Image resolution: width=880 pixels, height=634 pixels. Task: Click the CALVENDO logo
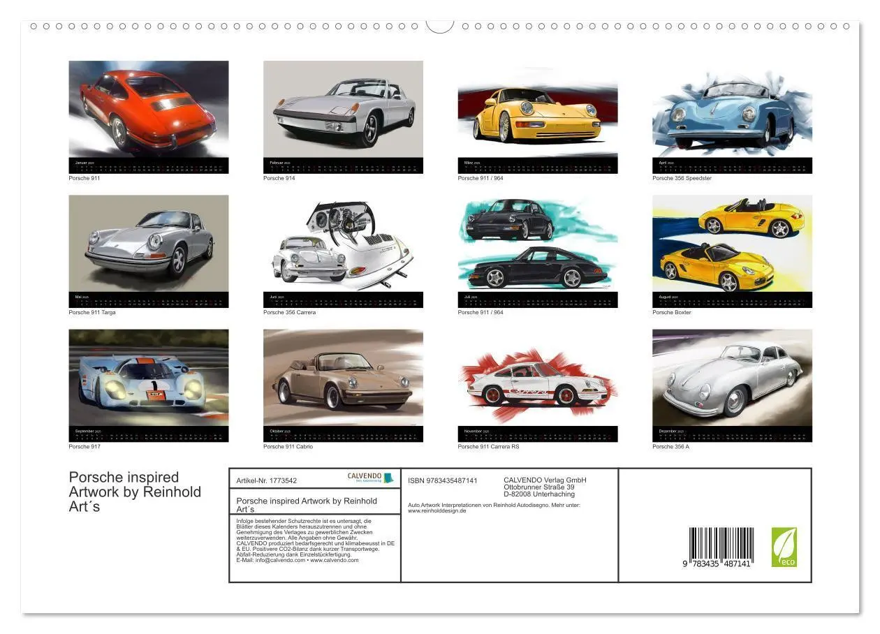pos(371,478)
